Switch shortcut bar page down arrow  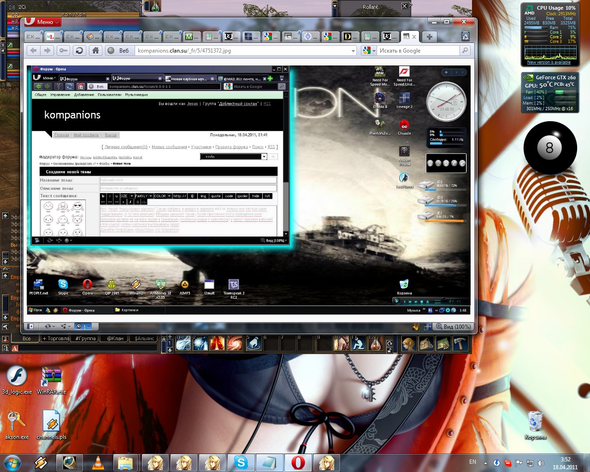[x=170, y=350]
